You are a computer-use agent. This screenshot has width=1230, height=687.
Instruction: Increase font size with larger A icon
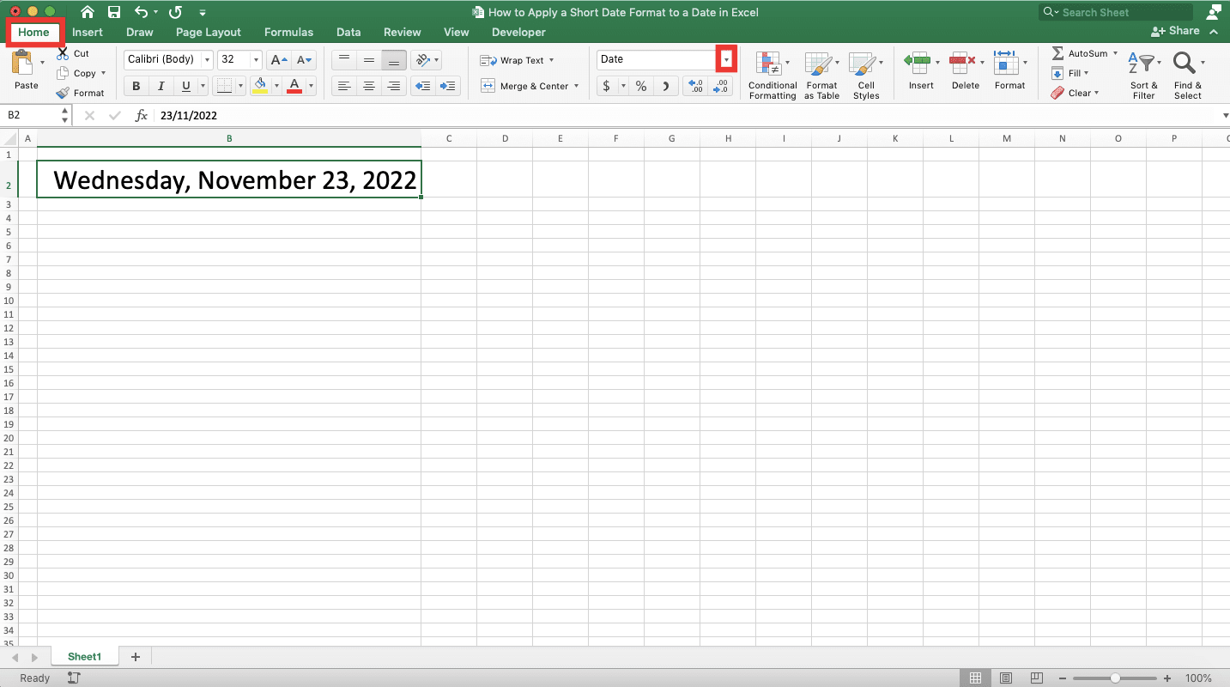point(278,59)
